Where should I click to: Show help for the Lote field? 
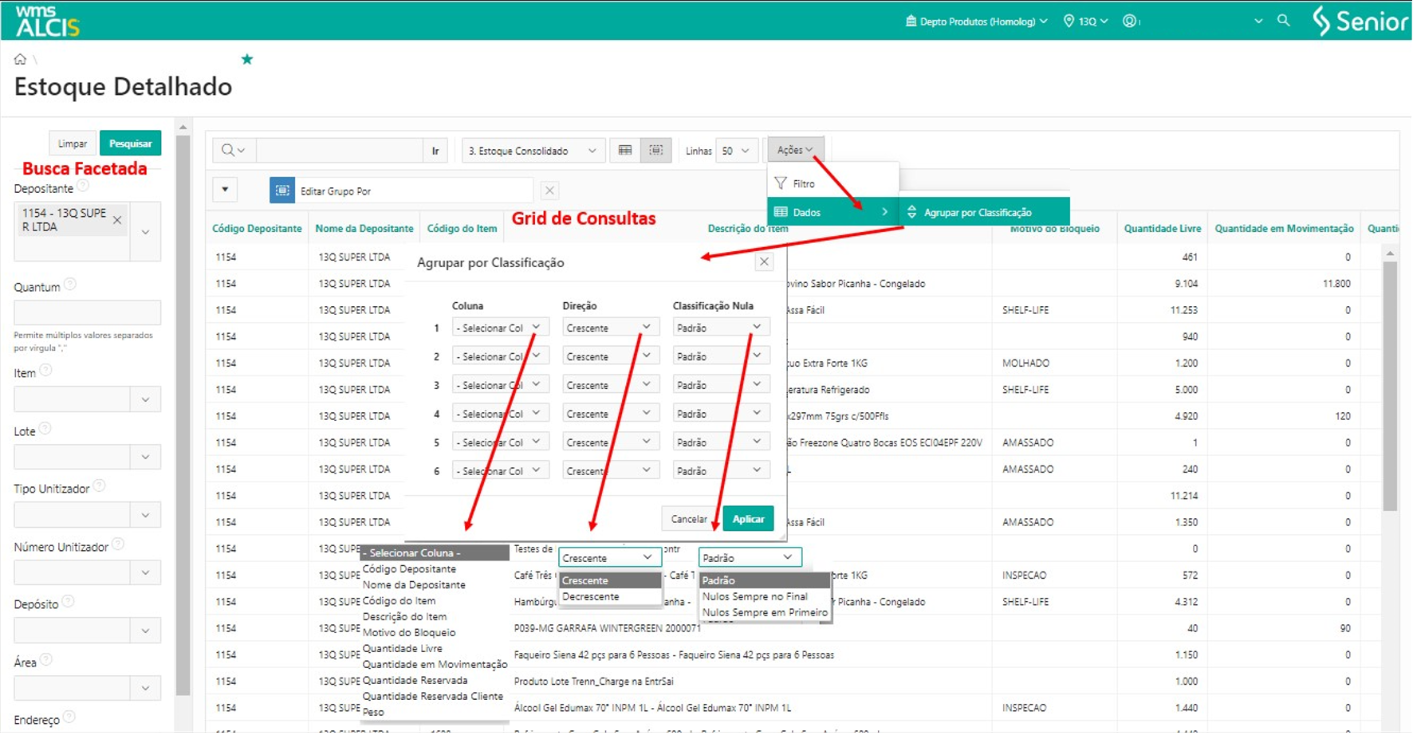tap(45, 429)
